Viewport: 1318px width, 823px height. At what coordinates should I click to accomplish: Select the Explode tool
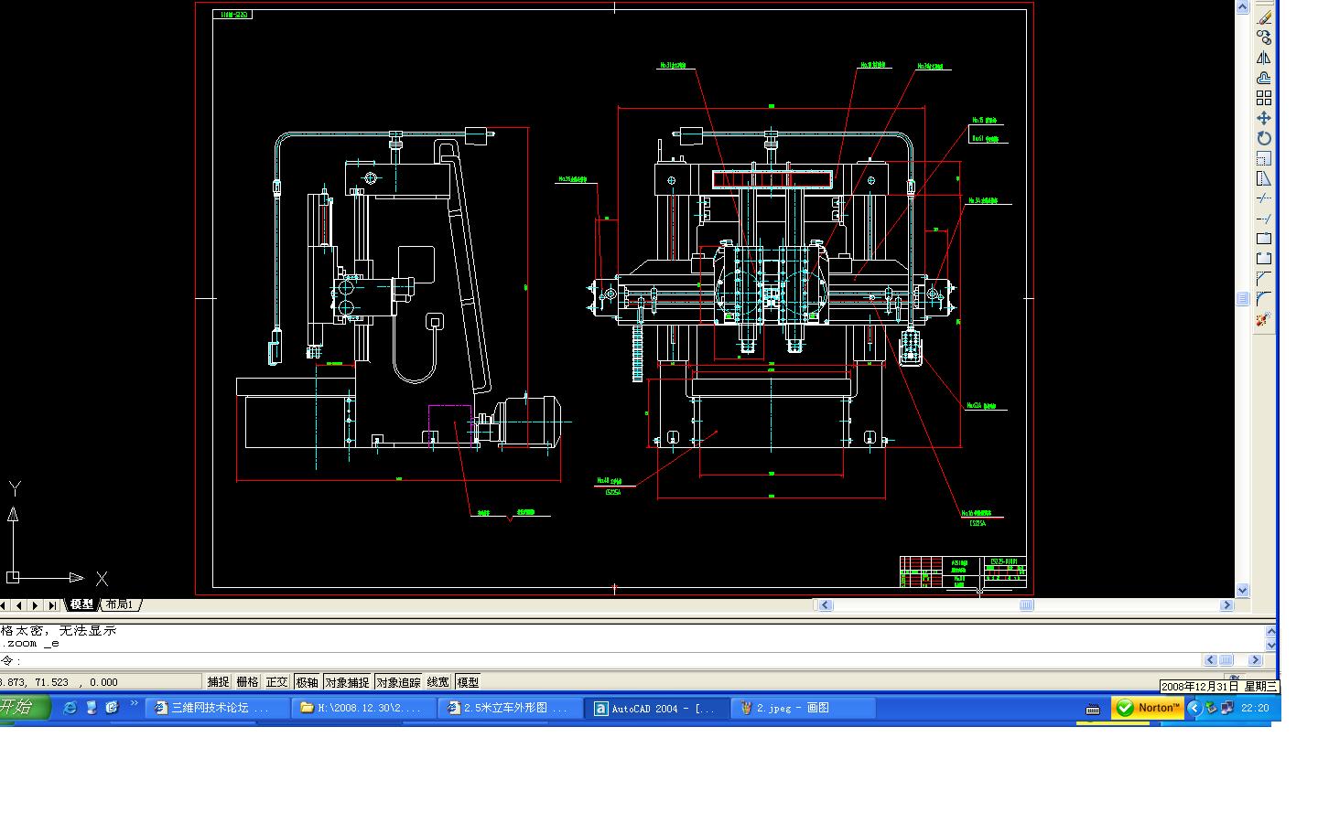[1264, 319]
